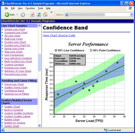Open Bubble Chart sample
This screenshot has width=135, height=133.
(x=12, y=120)
